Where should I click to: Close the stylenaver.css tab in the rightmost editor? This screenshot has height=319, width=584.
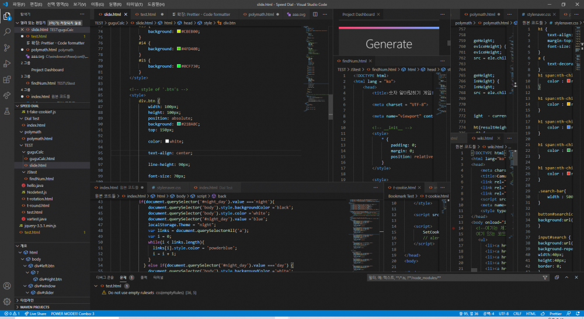click(x=554, y=15)
